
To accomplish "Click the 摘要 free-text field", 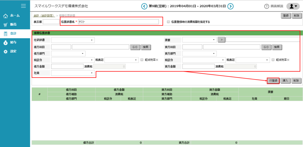I will pyautogui.click(x=263, y=39).
